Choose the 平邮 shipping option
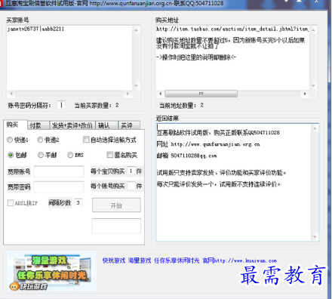332x299 pixels. [x=41, y=155]
